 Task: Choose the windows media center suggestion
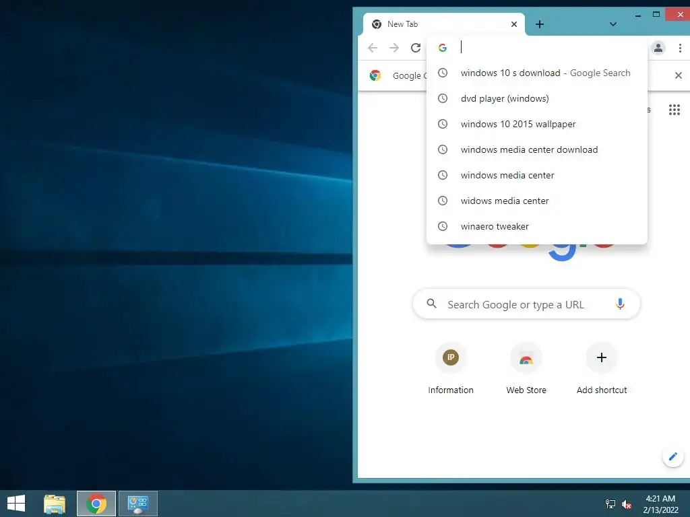click(x=537, y=175)
